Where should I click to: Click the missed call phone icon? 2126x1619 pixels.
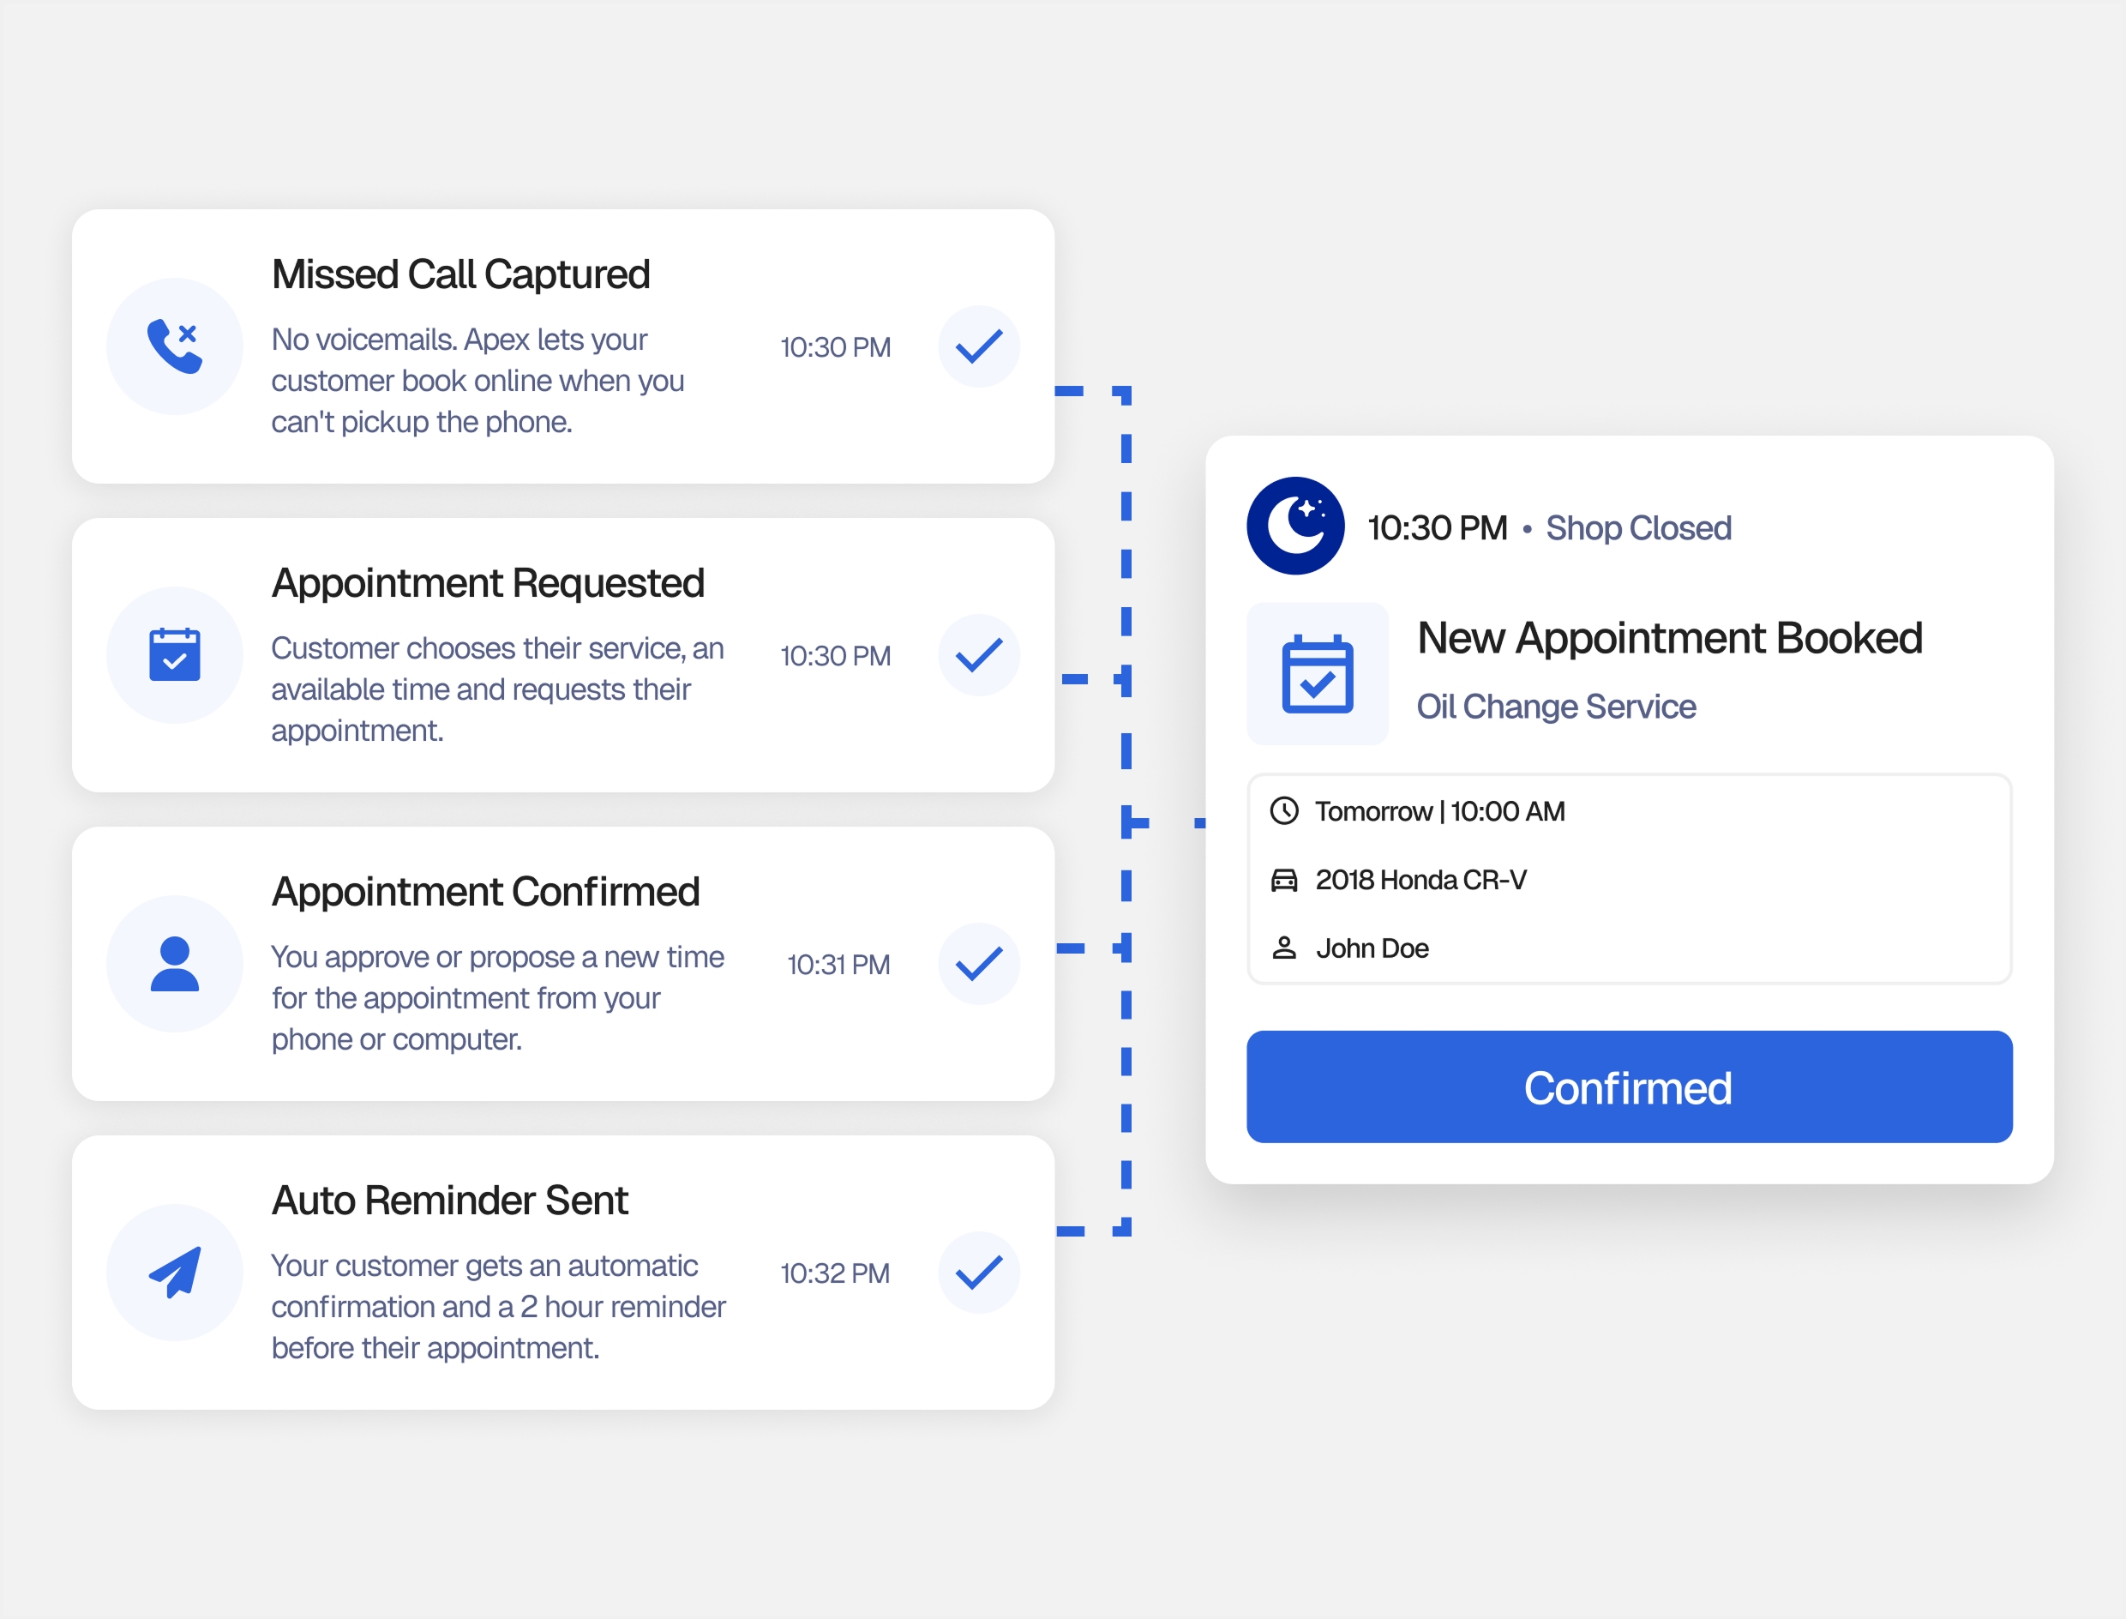click(x=174, y=346)
